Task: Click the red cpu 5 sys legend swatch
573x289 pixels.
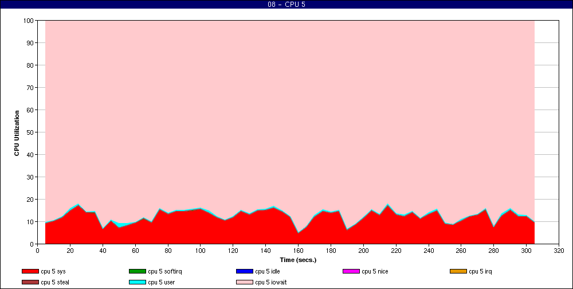Action: [x=30, y=271]
